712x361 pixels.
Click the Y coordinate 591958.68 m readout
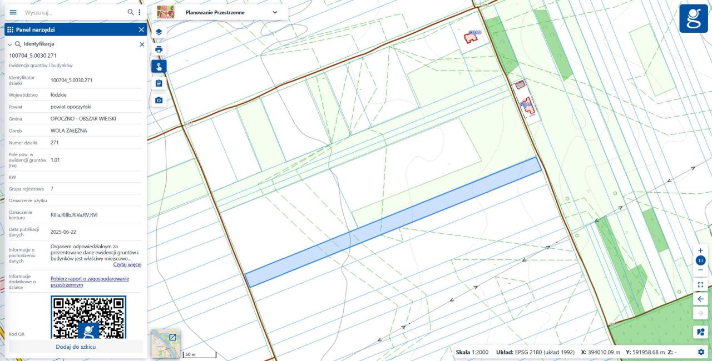(x=645, y=352)
